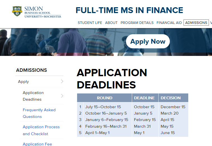Open the Apply sidebar item
The image size is (212, 146).
pyautogui.click(x=23, y=81)
